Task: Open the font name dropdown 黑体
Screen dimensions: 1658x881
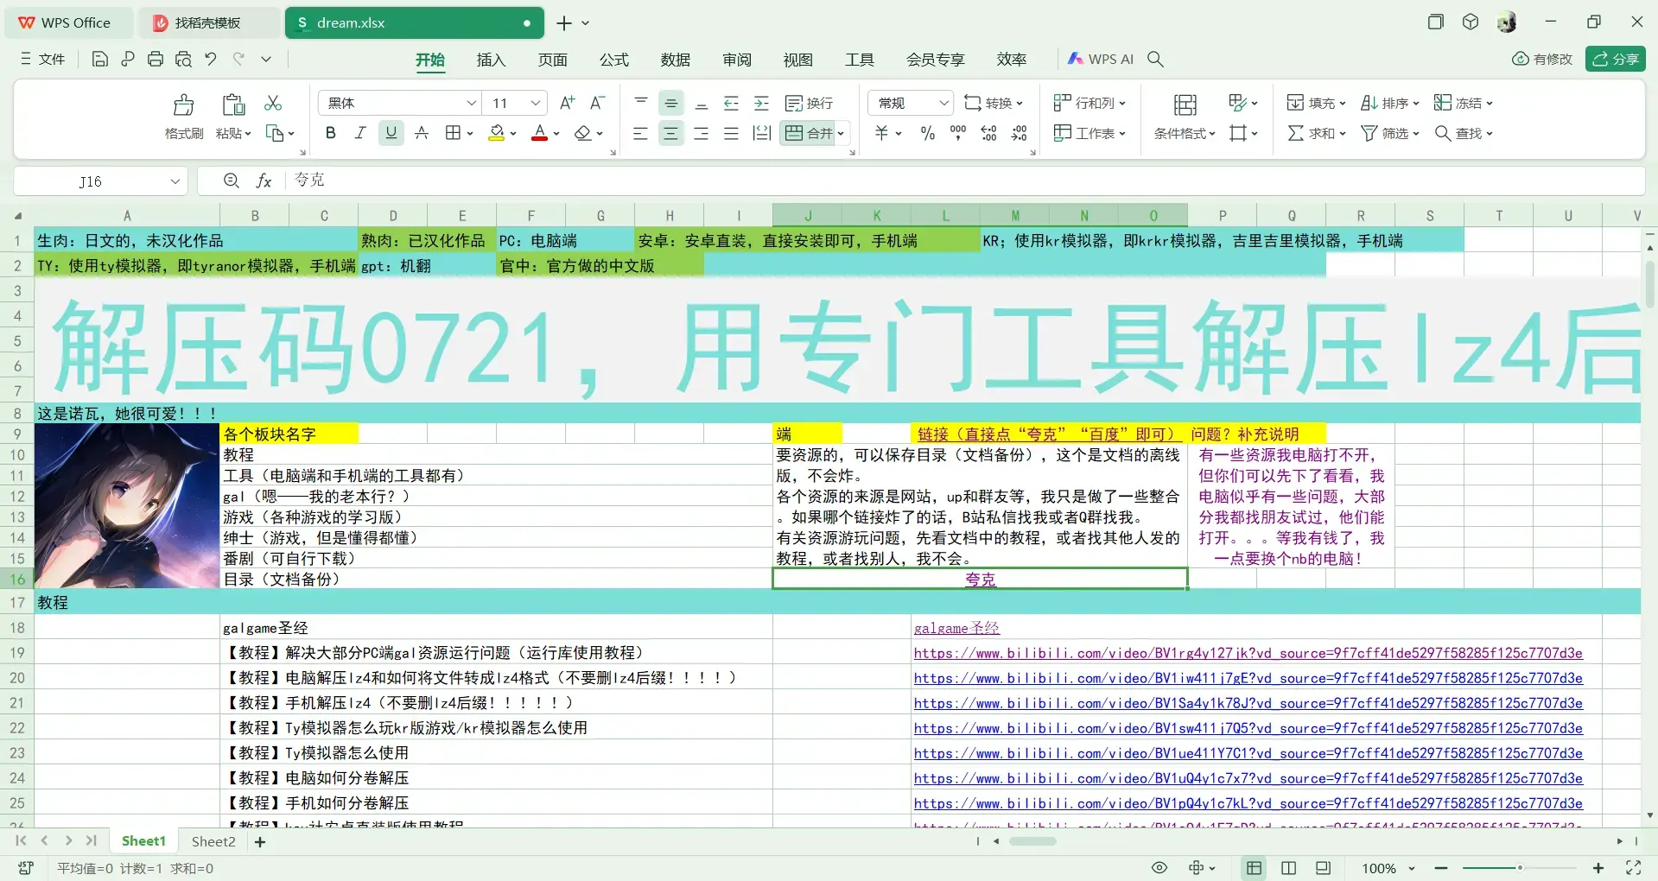Action: tap(471, 103)
